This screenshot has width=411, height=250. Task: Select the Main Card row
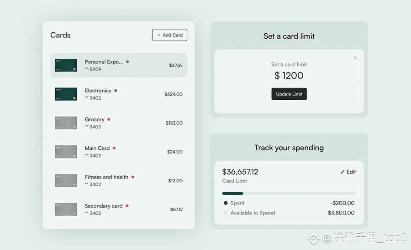tap(119, 152)
